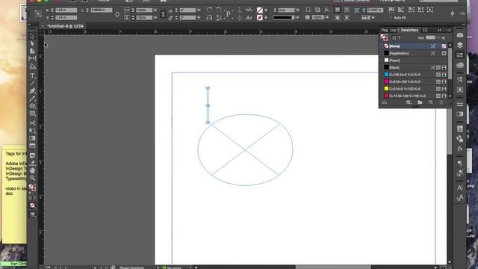Switch to the Swatches tab
478x269 pixels.
[x=409, y=30]
